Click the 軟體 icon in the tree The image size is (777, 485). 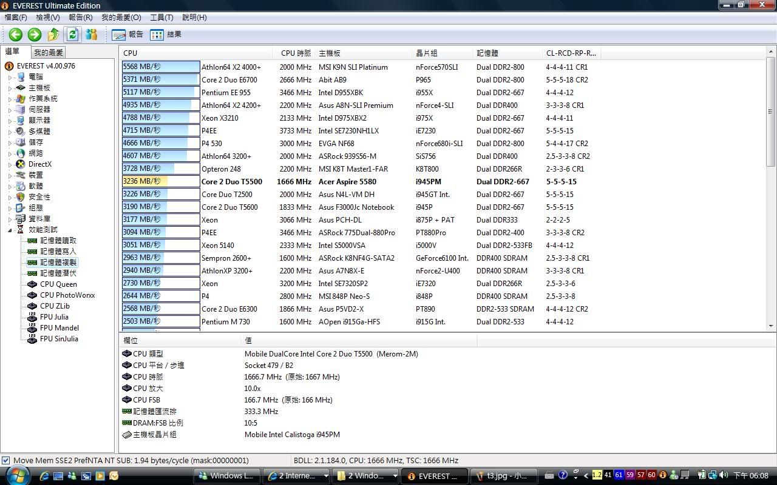[21, 186]
